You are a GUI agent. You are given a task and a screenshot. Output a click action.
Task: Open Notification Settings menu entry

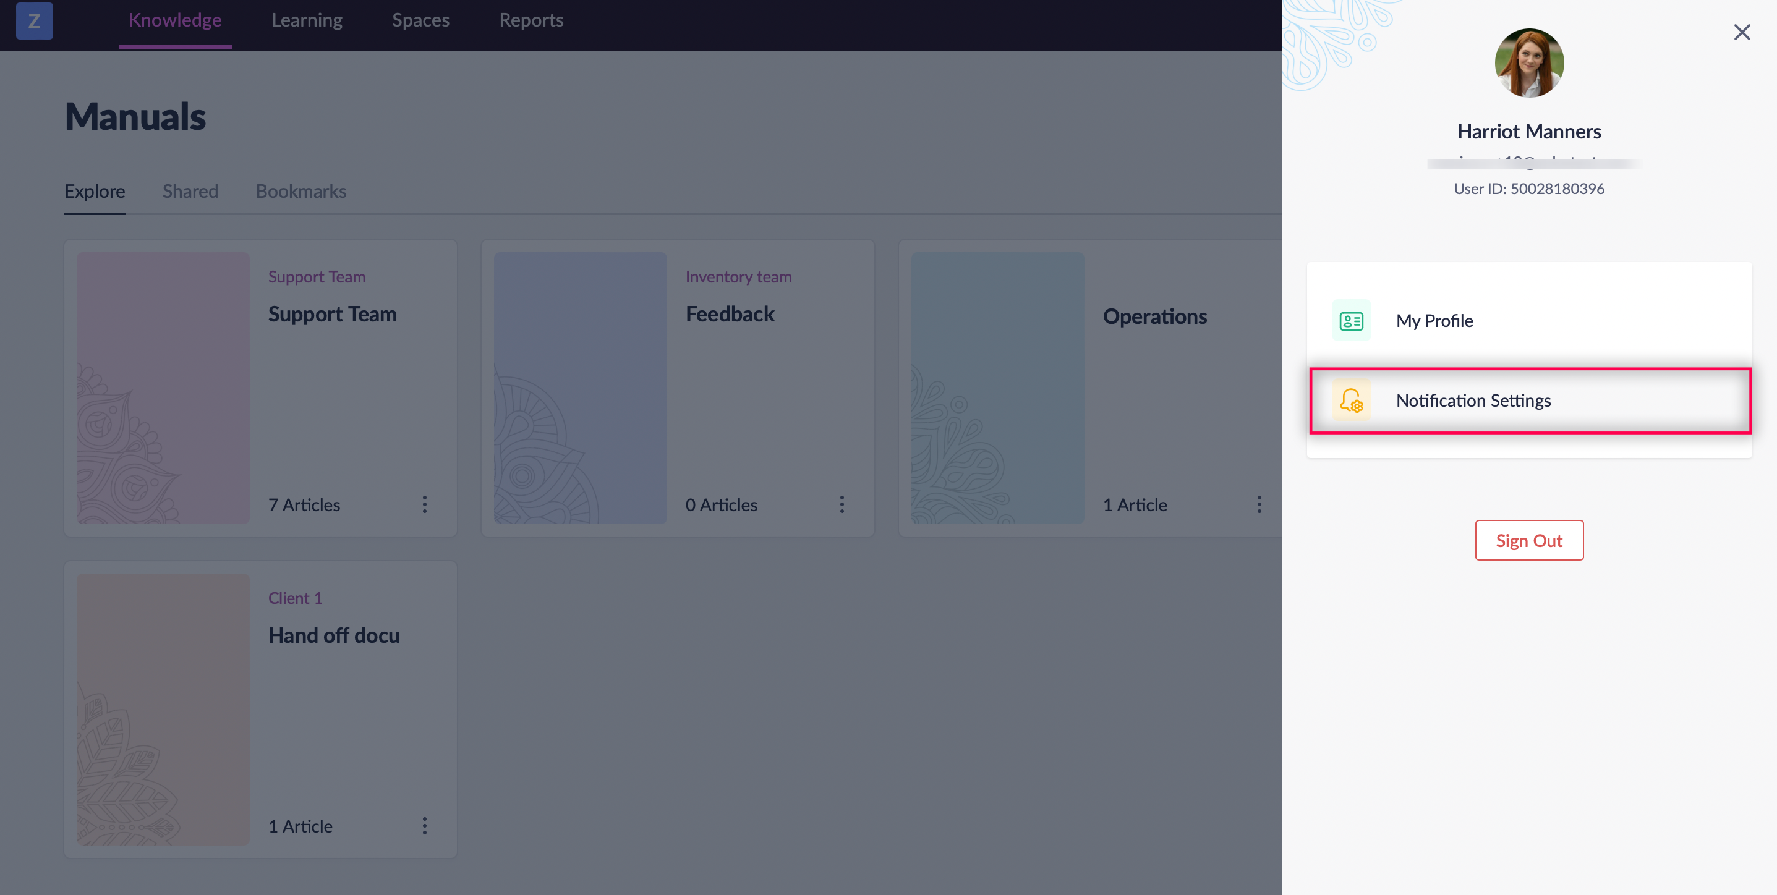pos(1473,401)
